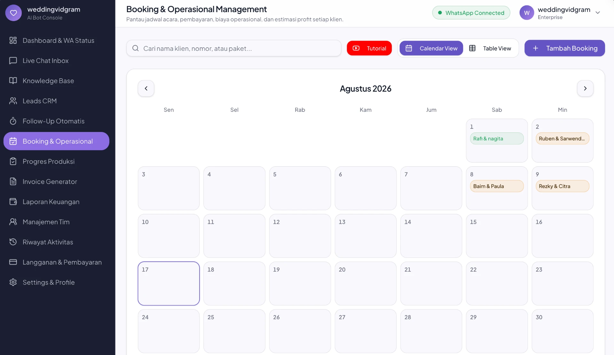Open Laporan Keuangan menu item

click(56, 201)
